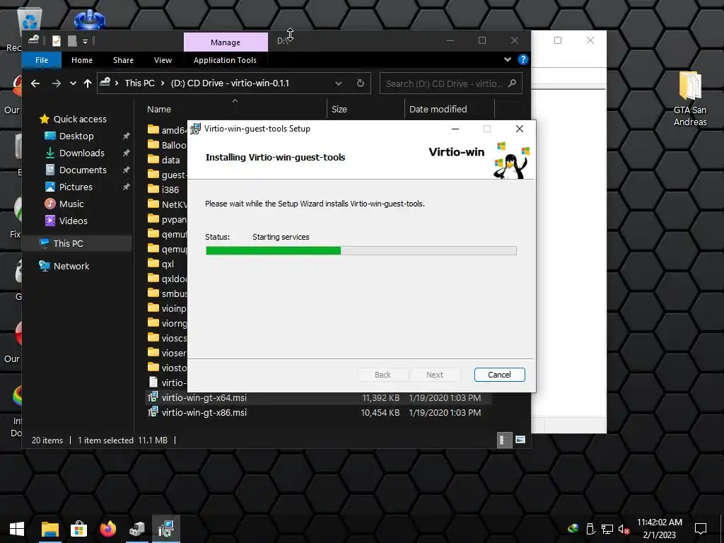Click the virtio-win-gt-x86.msi installer icon
Screen dimensions: 724x543
(x=153, y=411)
